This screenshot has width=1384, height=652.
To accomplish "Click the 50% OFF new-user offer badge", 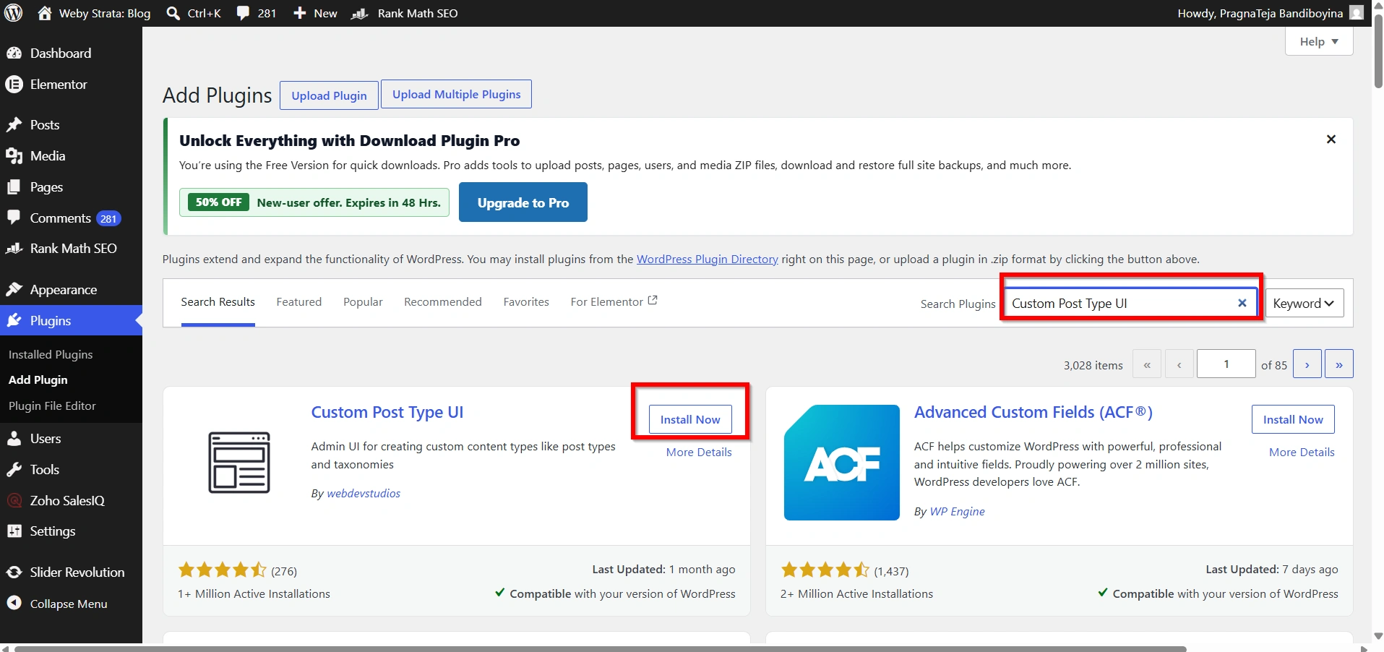I will [218, 202].
